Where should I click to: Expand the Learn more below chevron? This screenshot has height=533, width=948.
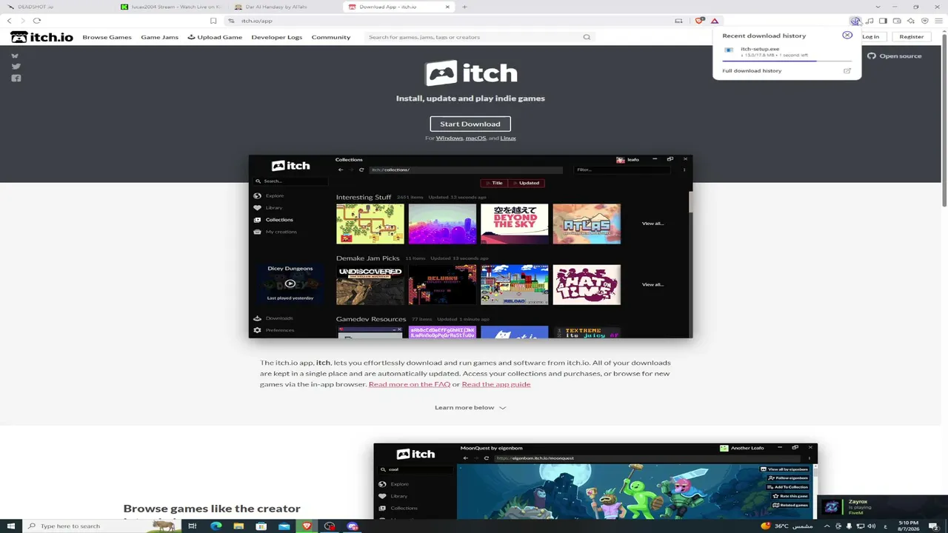tap(503, 408)
